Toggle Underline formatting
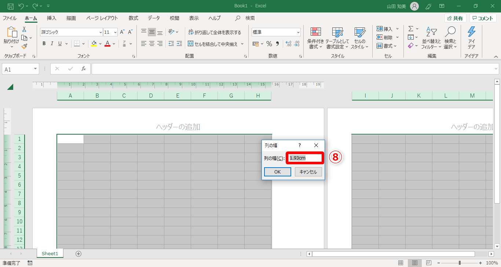 click(59, 44)
